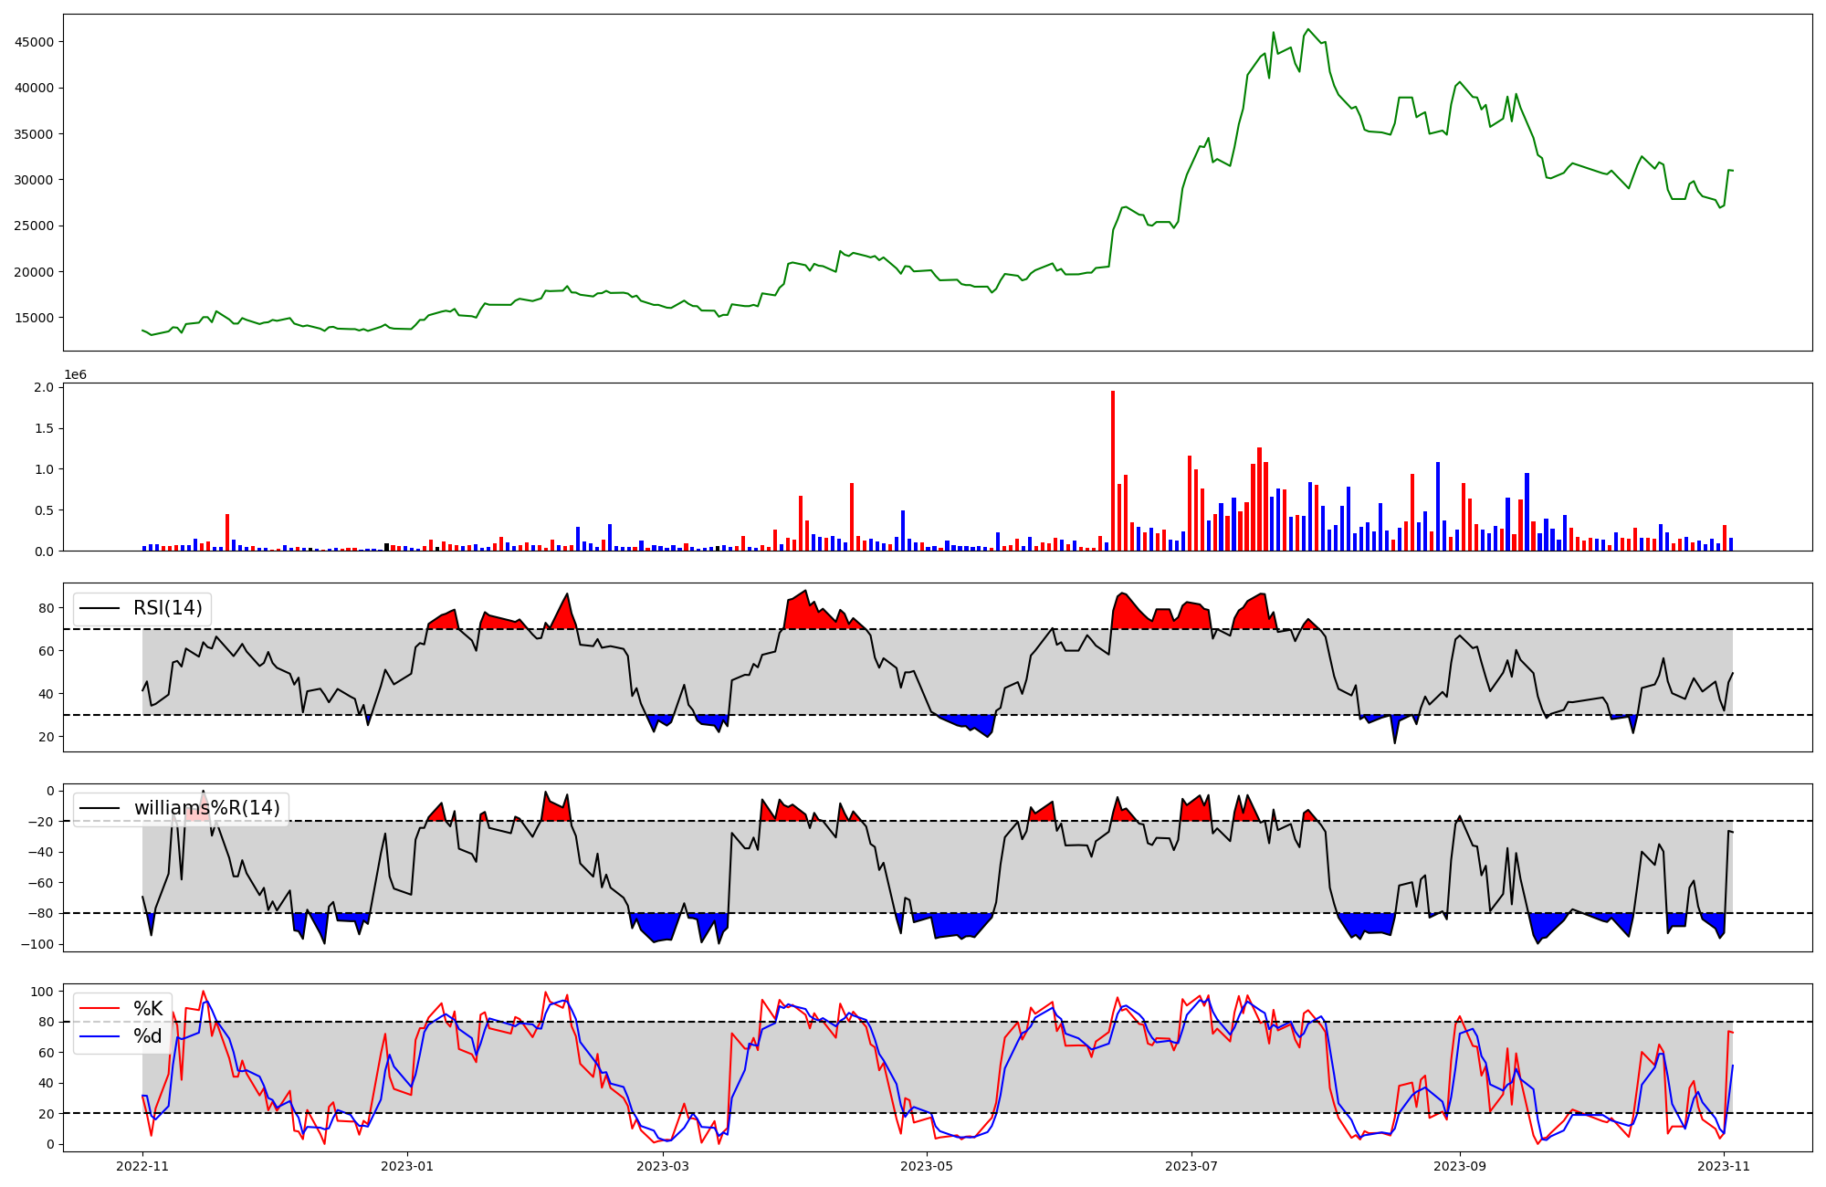The height and width of the screenshot is (1187, 1826).
Task: Click the blue %d legend line sample
Action: point(100,1036)
